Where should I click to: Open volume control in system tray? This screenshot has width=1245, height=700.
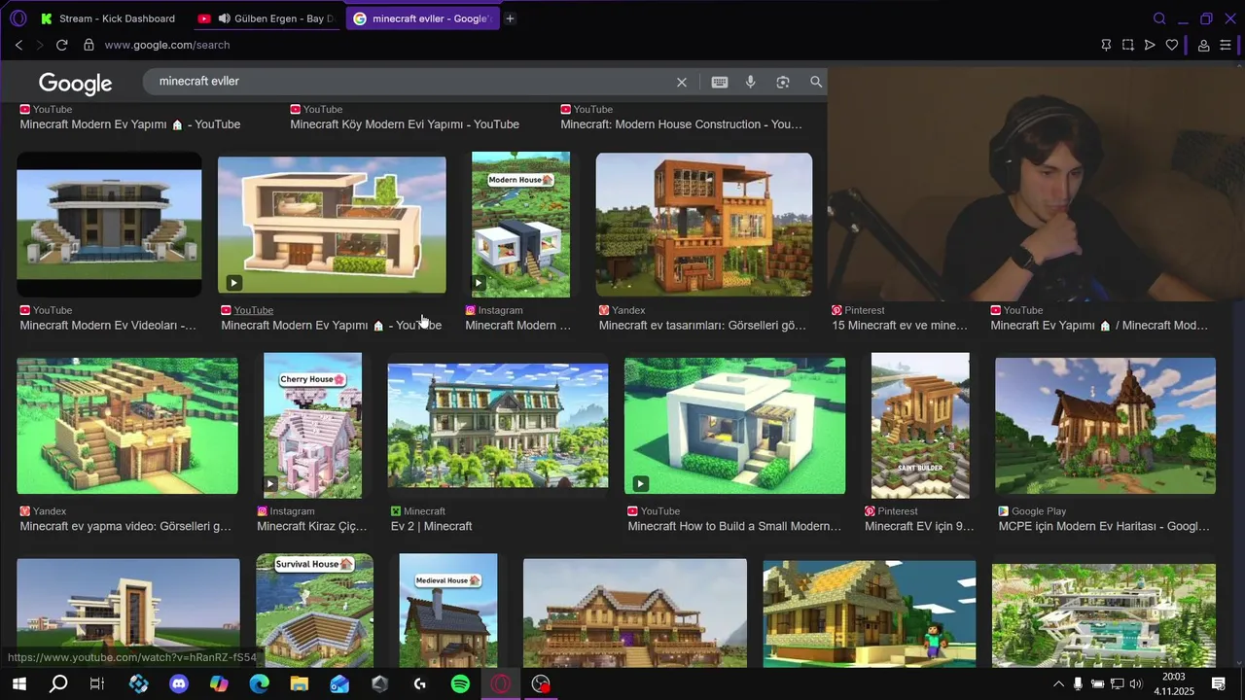(1135, 684)
